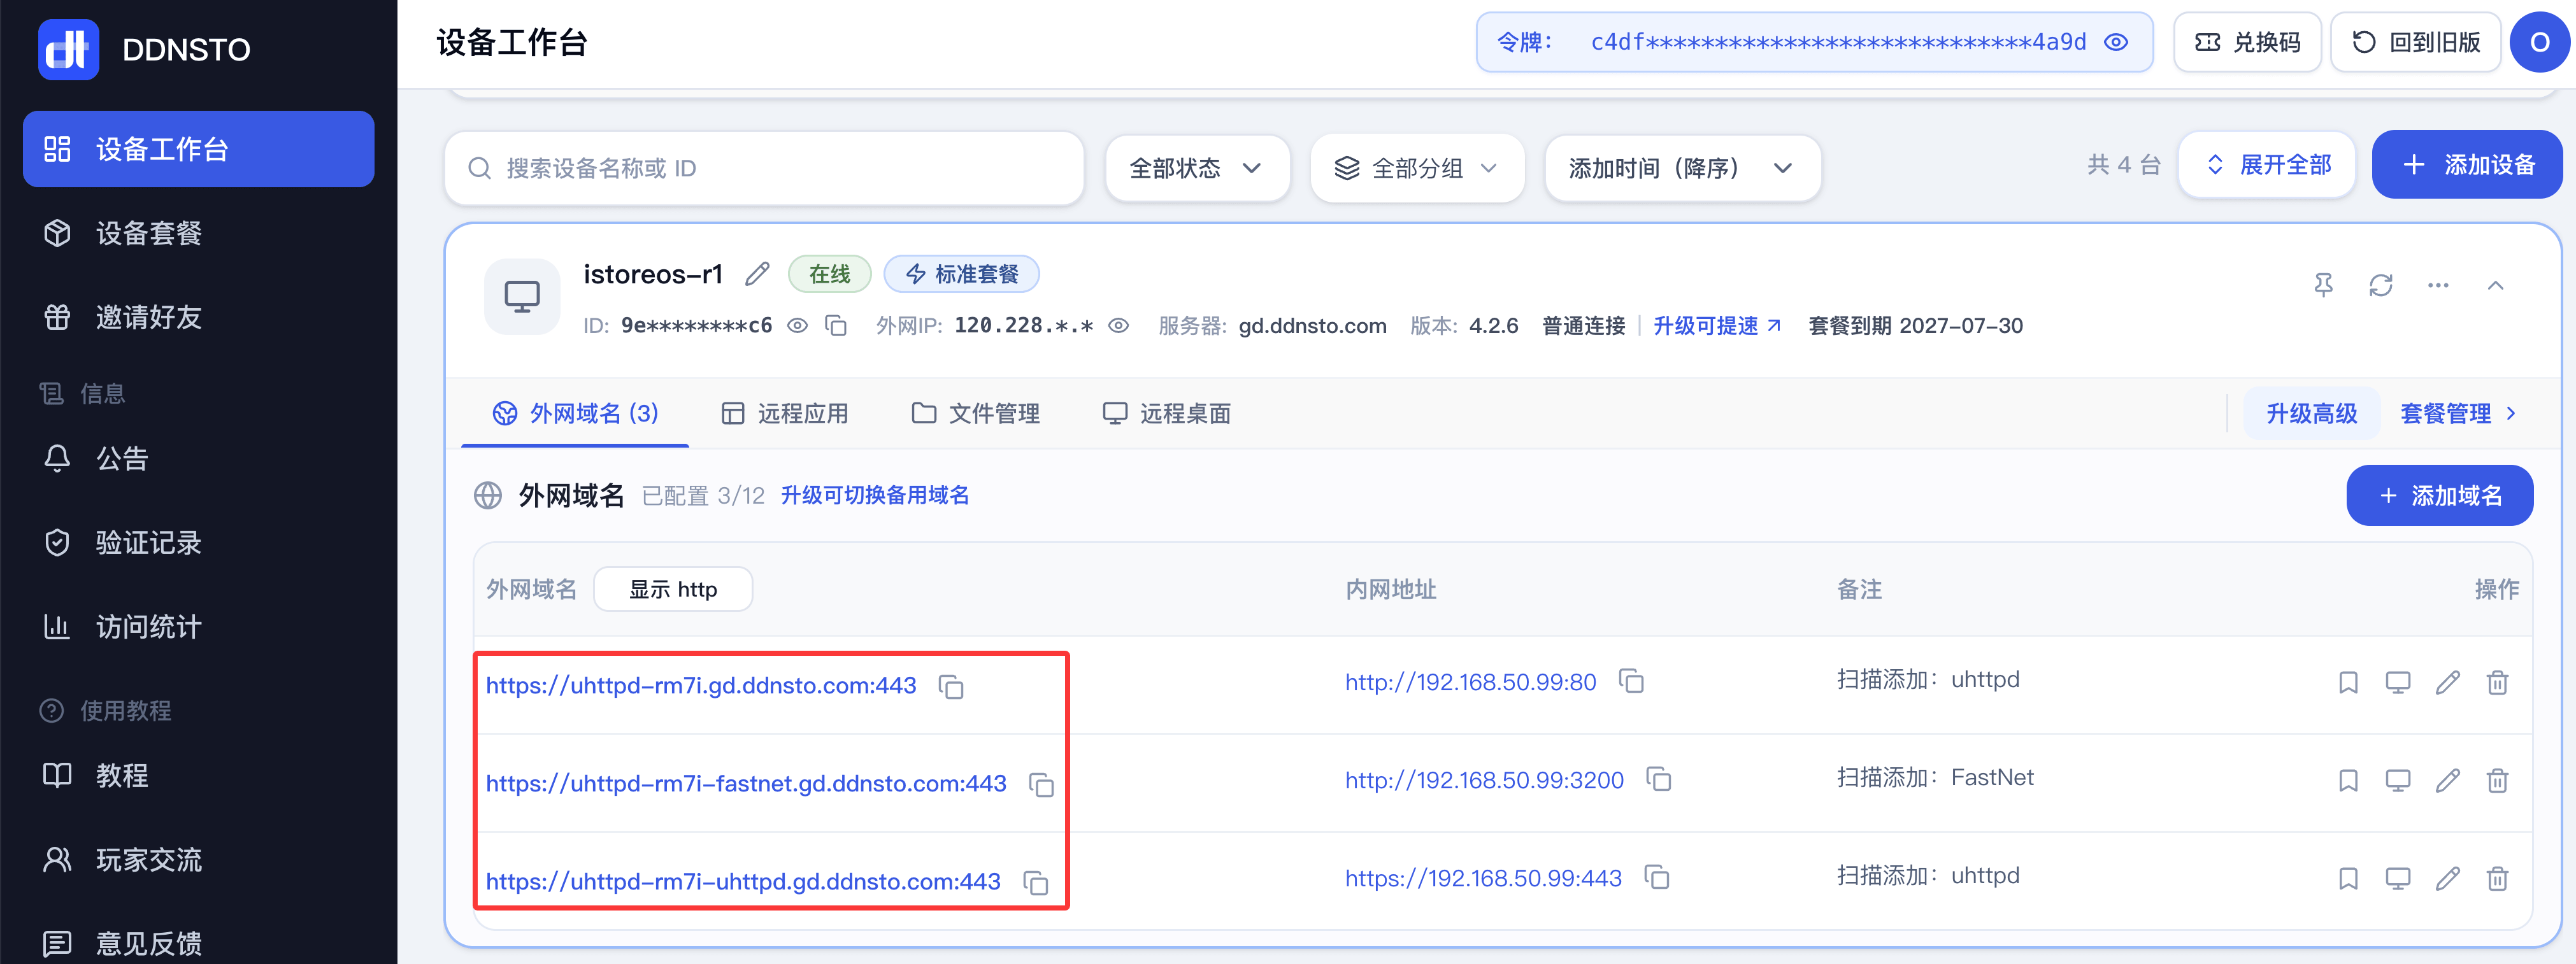Image resolution: width=2576 pixels, height=964 pixels.
Task: Open remote desktop icon in FastNet row
Action: coord(2397,781)
